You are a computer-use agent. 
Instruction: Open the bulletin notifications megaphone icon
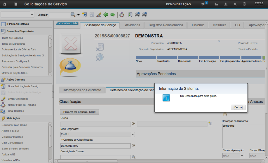203,4
